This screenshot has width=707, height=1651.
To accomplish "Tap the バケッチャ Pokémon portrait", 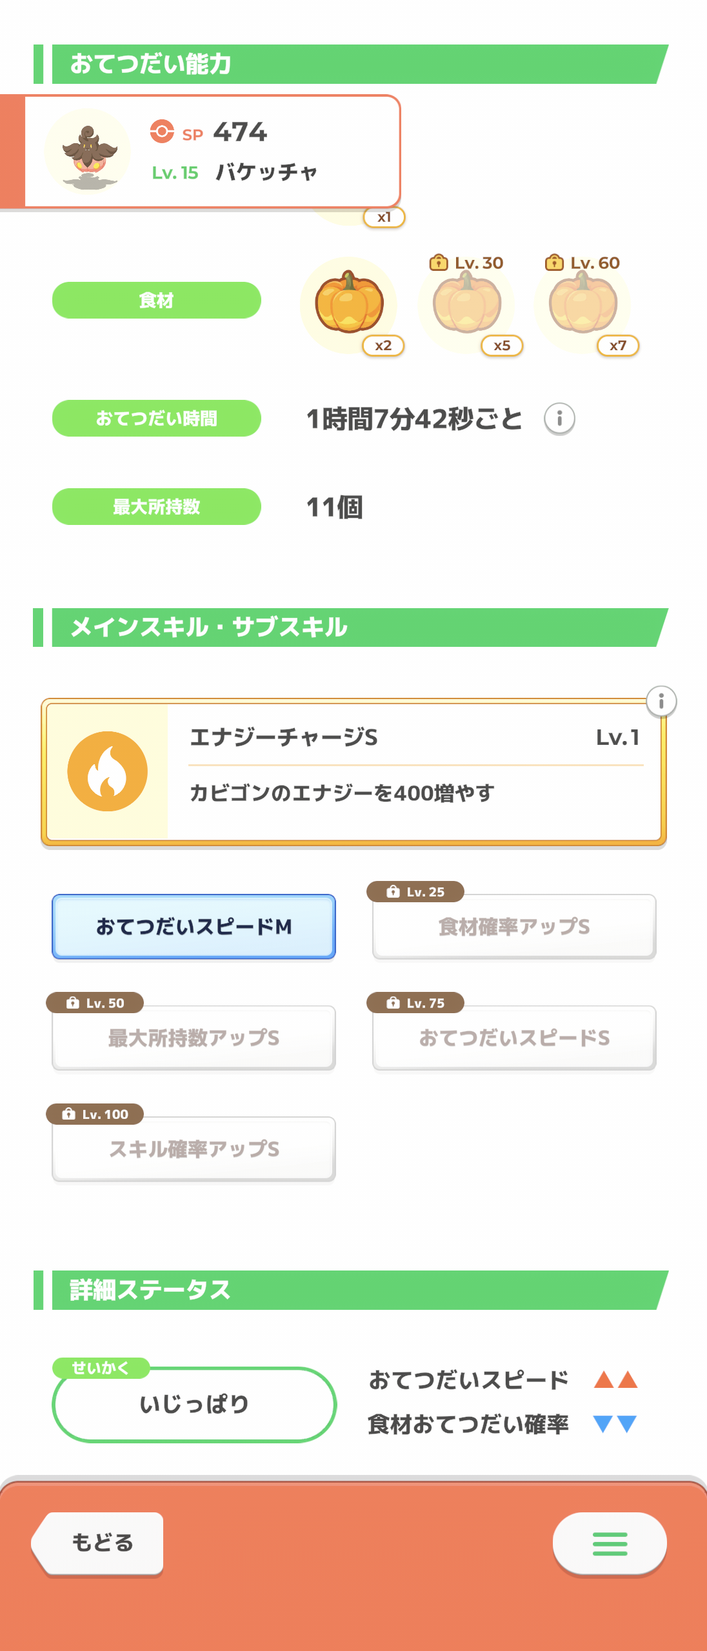I will tap(88, 152).
